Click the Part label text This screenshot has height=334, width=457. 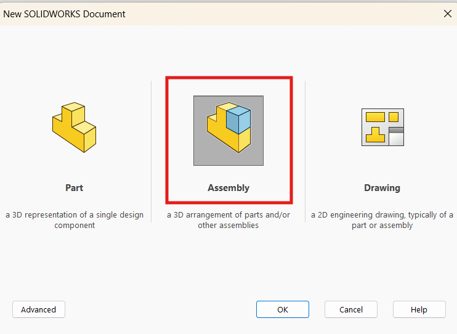(75, 188)
